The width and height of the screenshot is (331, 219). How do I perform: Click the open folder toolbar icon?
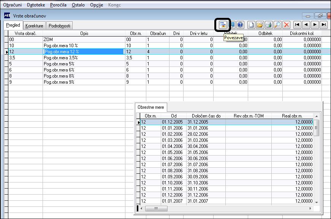pos(260,25)
